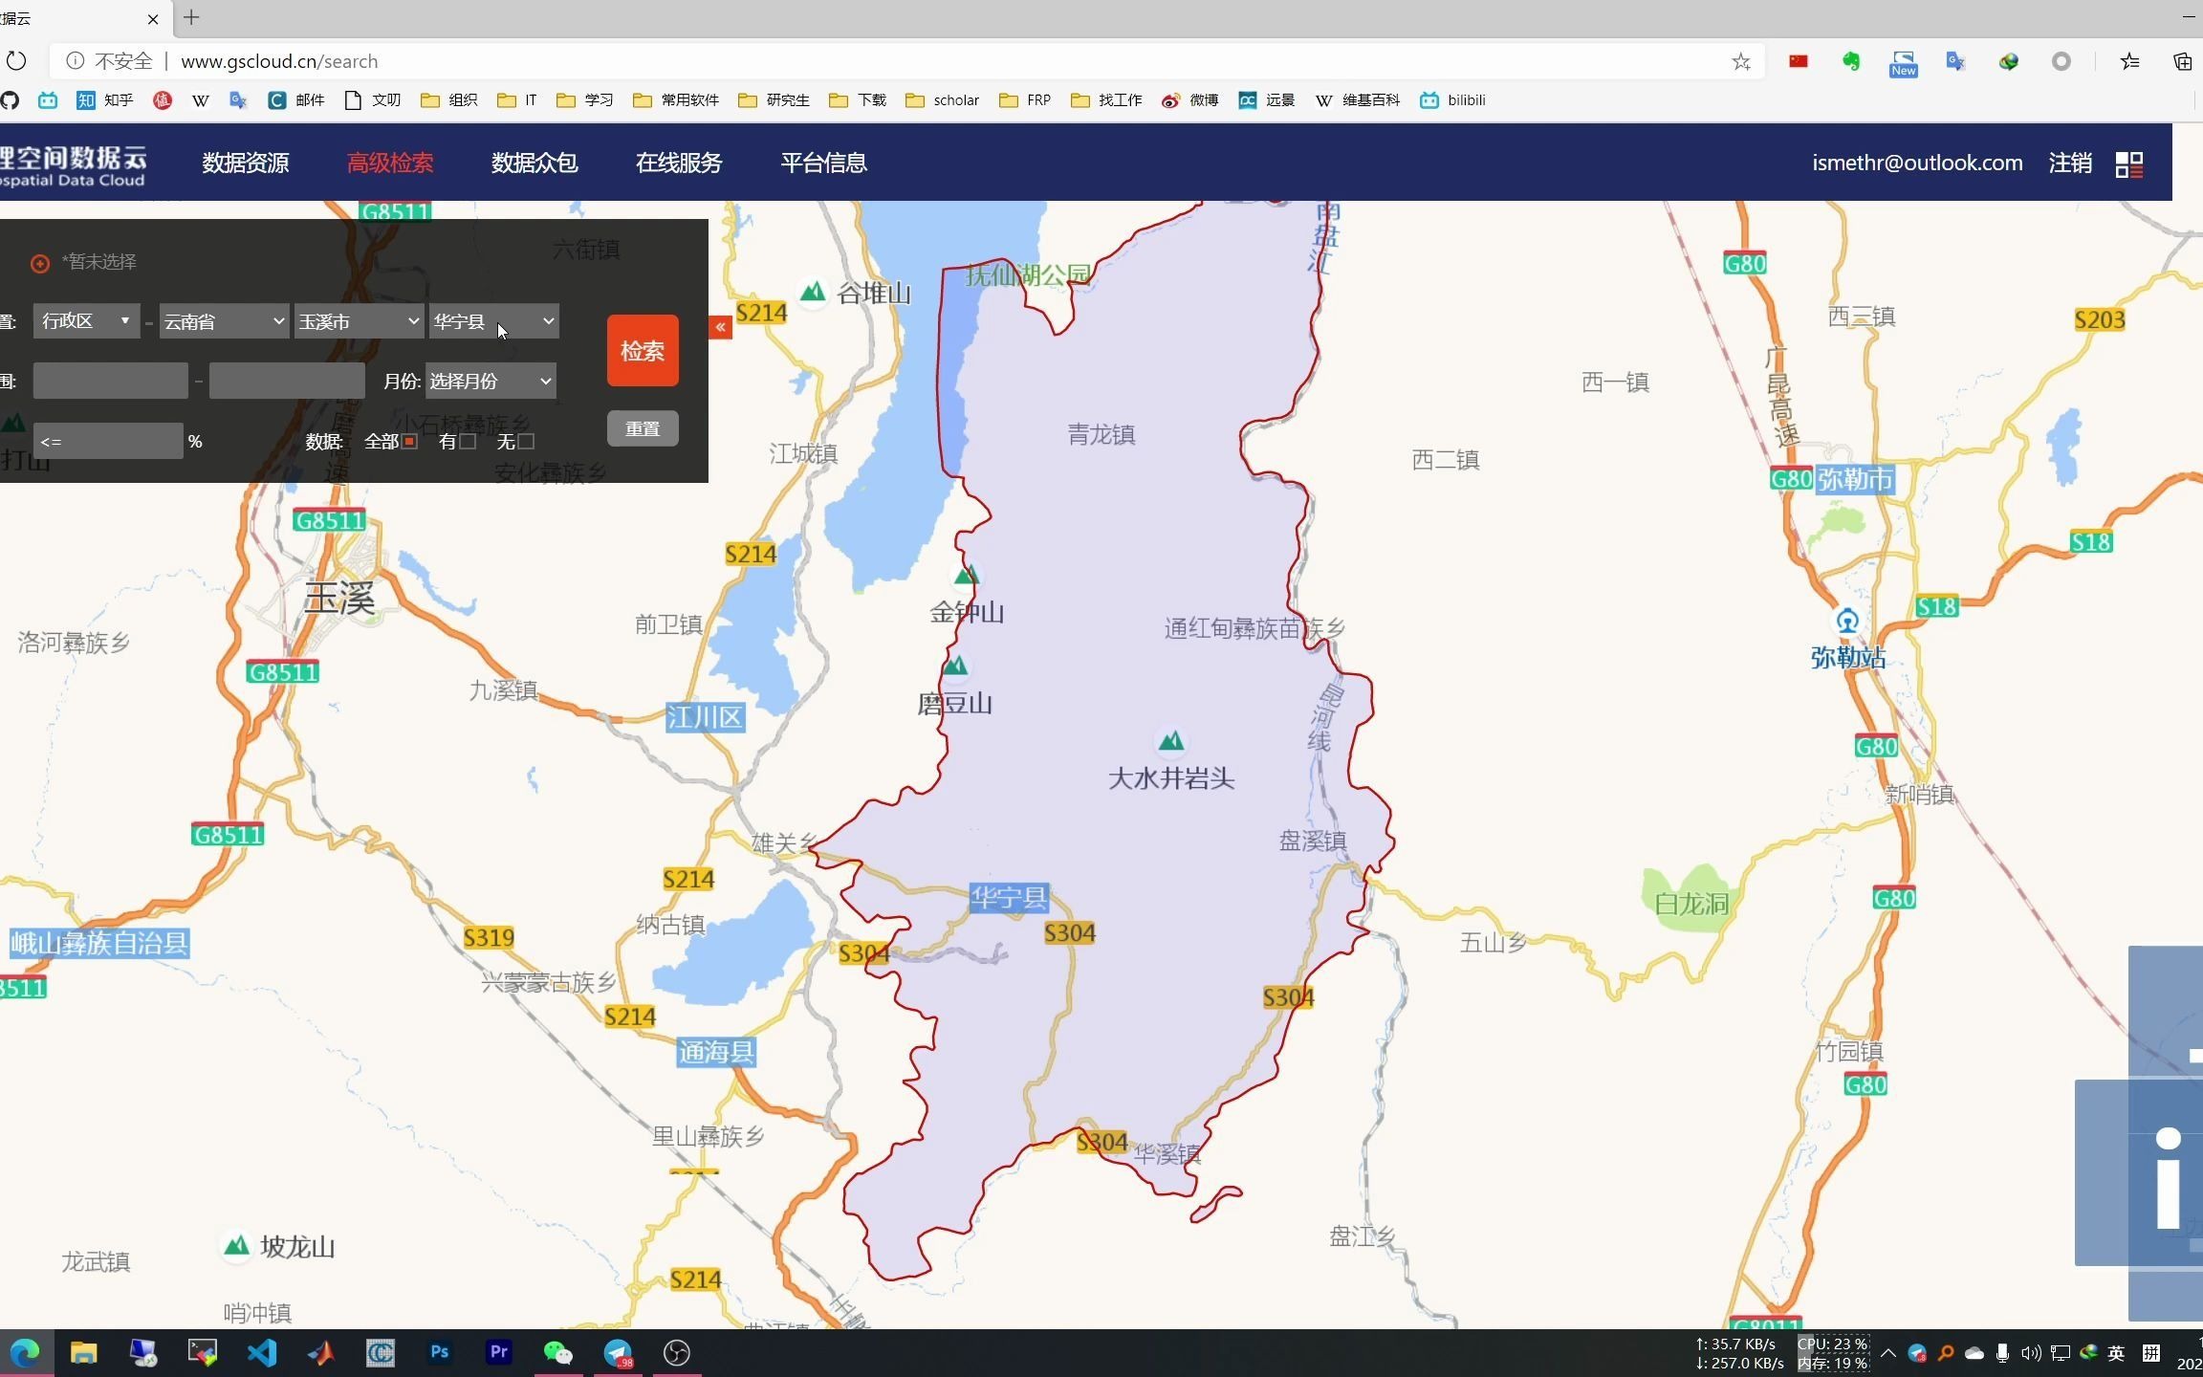Open the 平台信息 menu item
Screen dimensions: 2203x1377
coord(823,164)
